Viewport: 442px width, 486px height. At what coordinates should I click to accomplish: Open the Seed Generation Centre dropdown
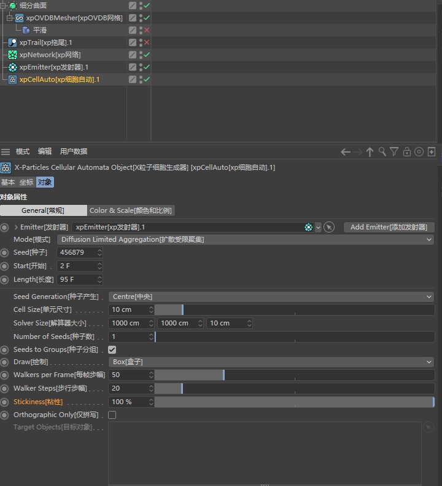click(271, 297)
